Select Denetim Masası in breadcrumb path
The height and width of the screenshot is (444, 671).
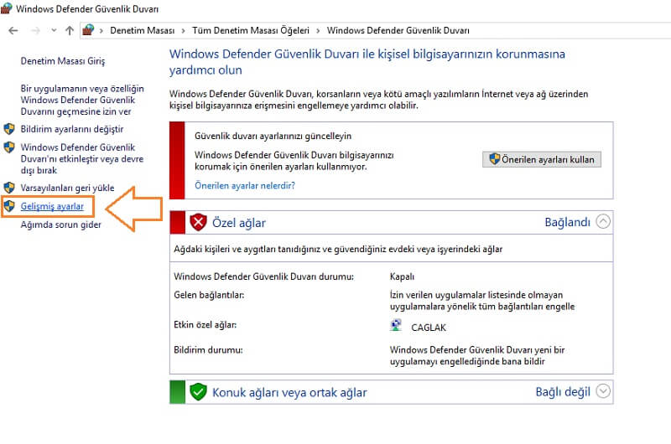tap(143, 30)
